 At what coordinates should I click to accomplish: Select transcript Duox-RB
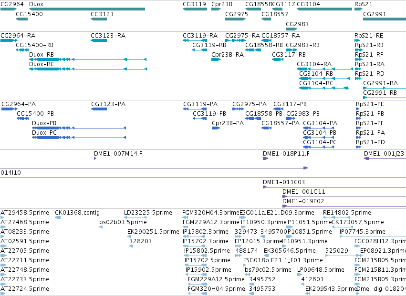(42, 55)
